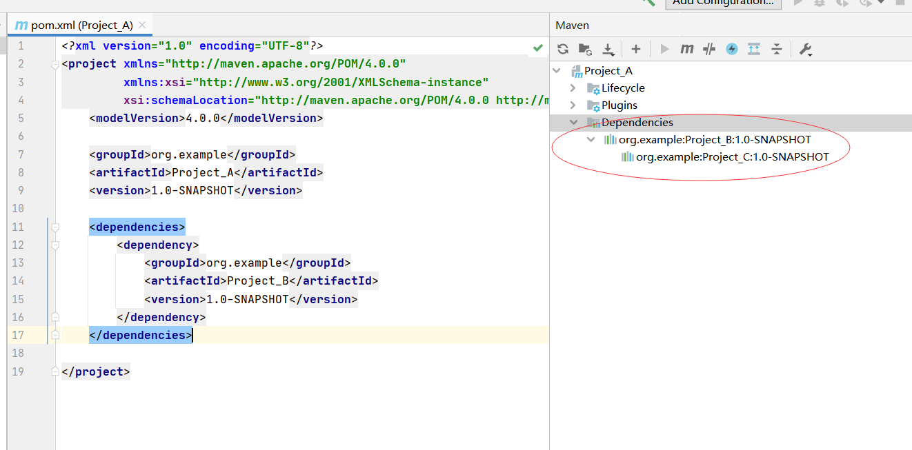The height and width of the screenshot is (450, 912).
Task: Click the opening dependencies tag on line 11
Action: (x=137, y=227)
